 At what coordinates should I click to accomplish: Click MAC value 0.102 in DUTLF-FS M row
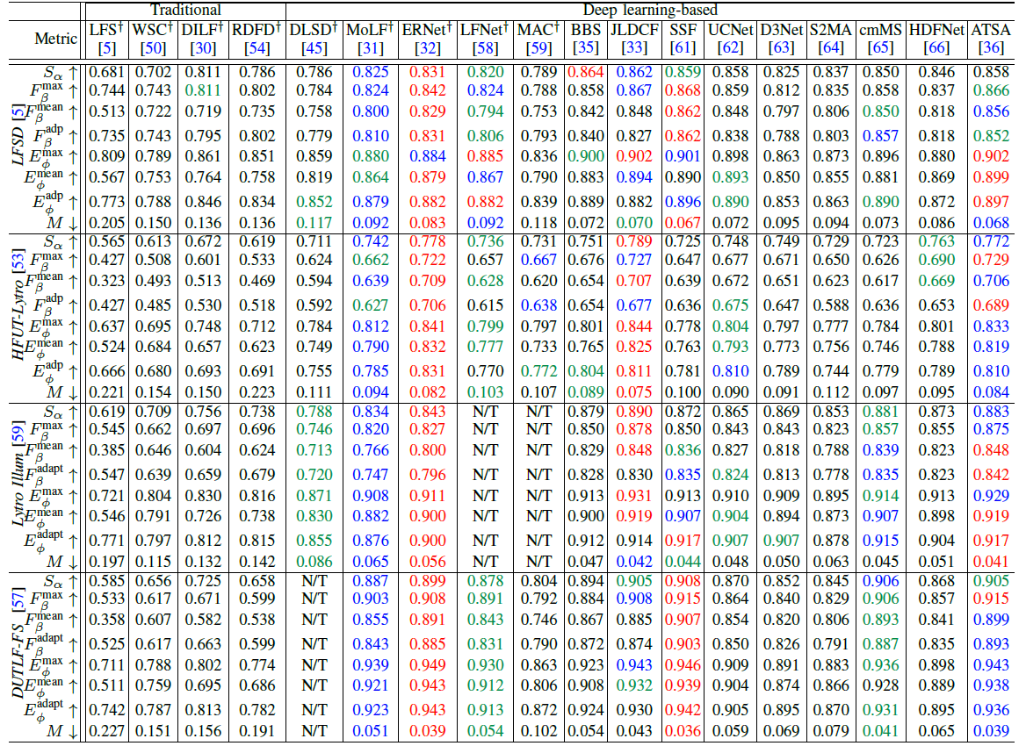538,732
